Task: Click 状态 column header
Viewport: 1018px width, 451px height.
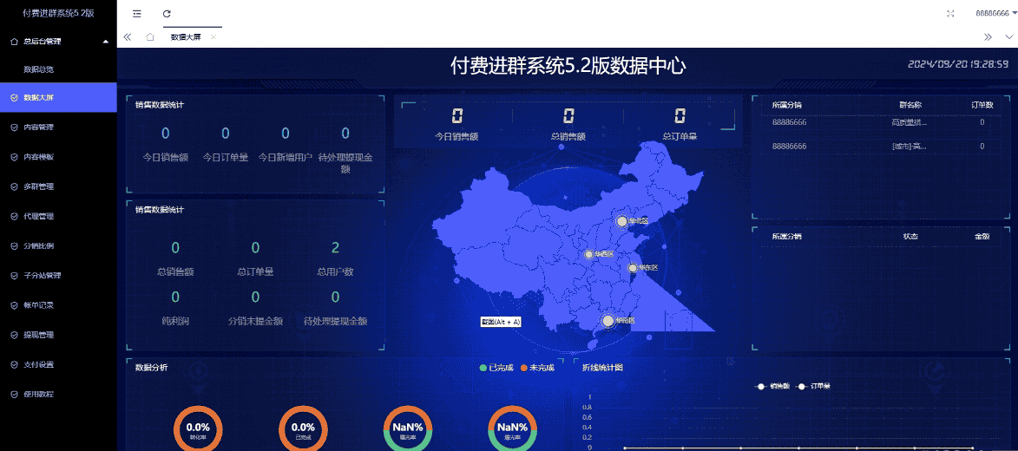Action: 910,237
